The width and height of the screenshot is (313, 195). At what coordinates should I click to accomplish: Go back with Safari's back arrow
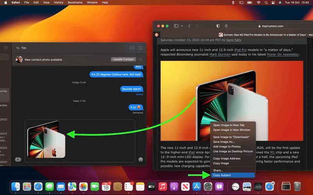[x=189, y=26]
